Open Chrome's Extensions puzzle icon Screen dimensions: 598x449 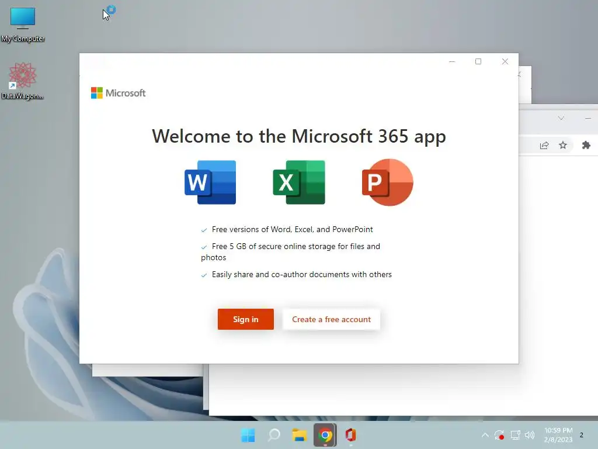coord(586,145)
